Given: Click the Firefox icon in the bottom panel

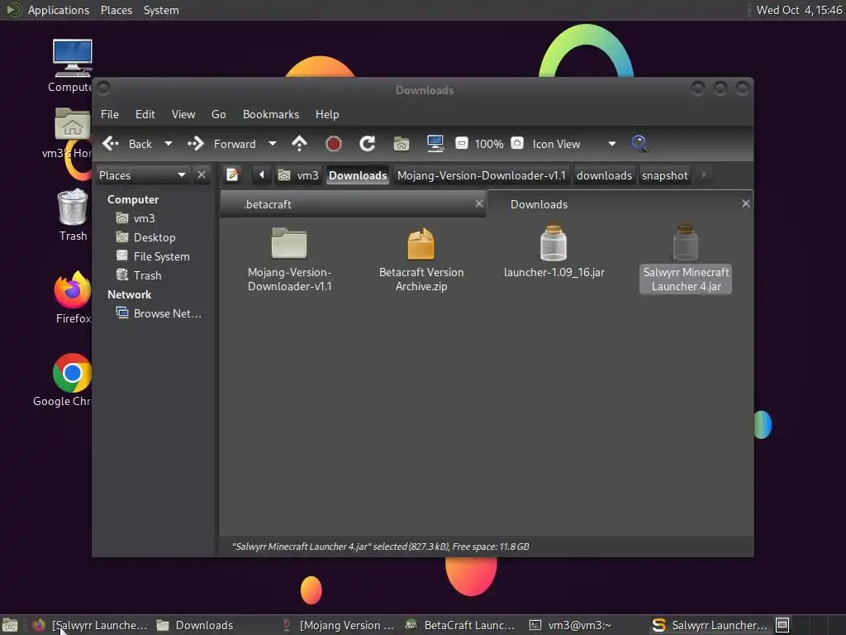Looking at the screenshot, I should pos(38,625).
